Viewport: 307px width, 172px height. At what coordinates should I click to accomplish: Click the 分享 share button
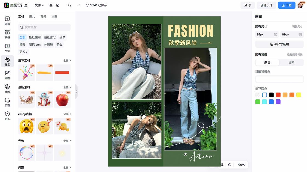point(248,5)
